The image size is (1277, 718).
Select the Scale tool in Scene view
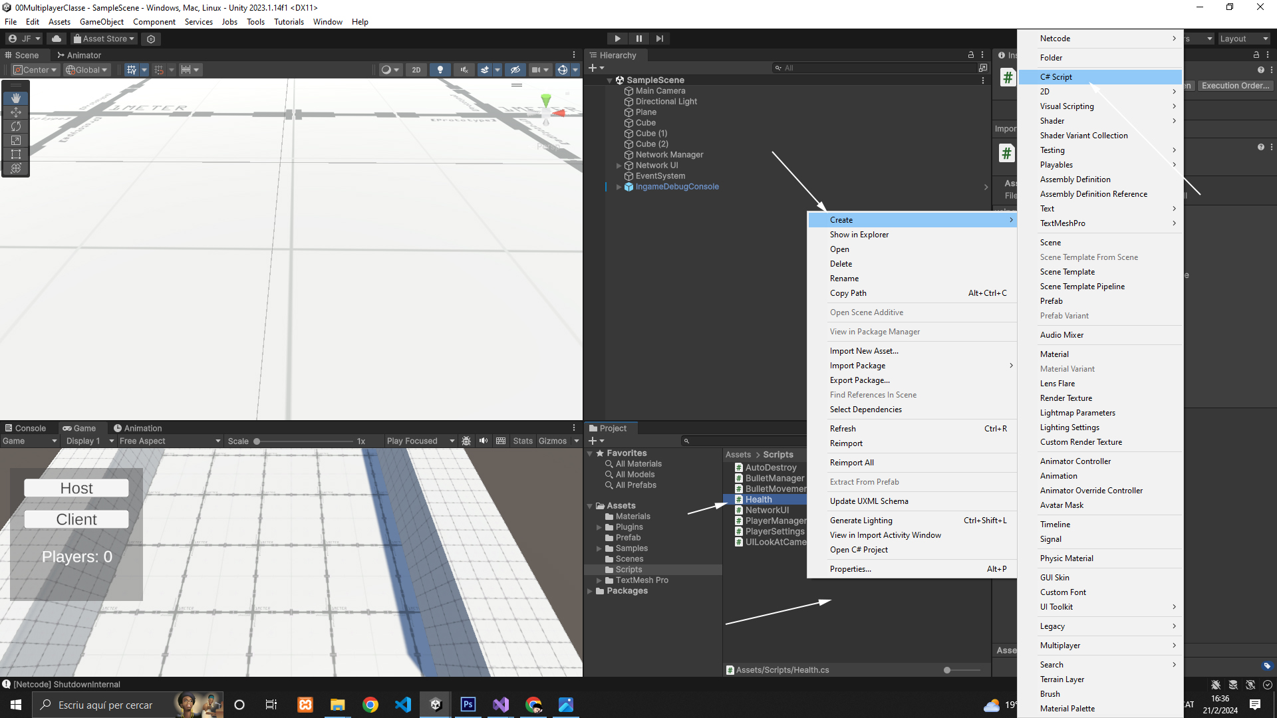click(16, 140)
